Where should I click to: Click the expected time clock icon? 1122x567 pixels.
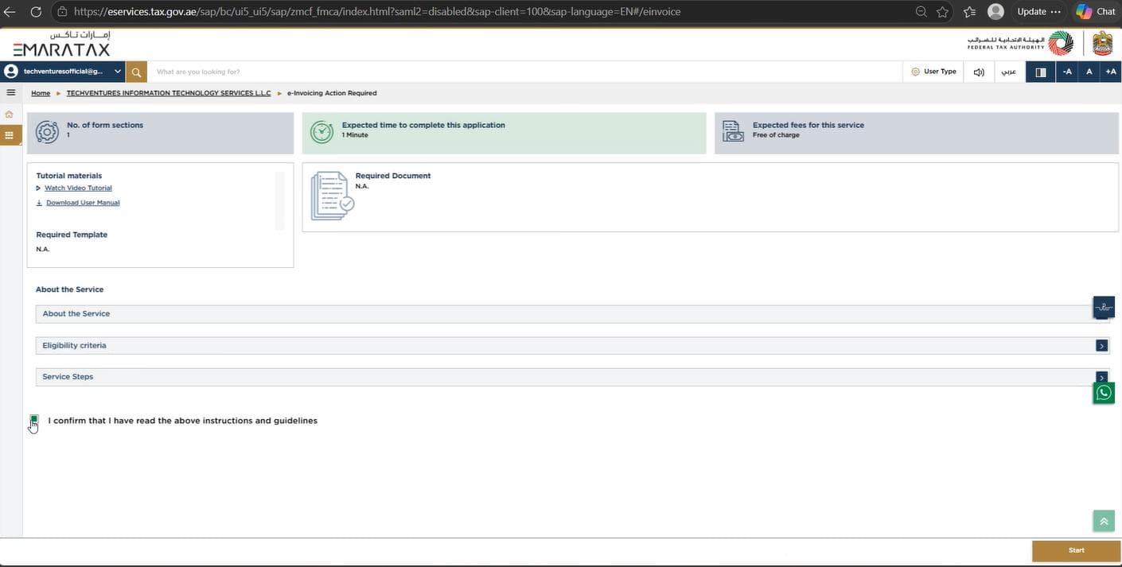(x=321, y=132)
